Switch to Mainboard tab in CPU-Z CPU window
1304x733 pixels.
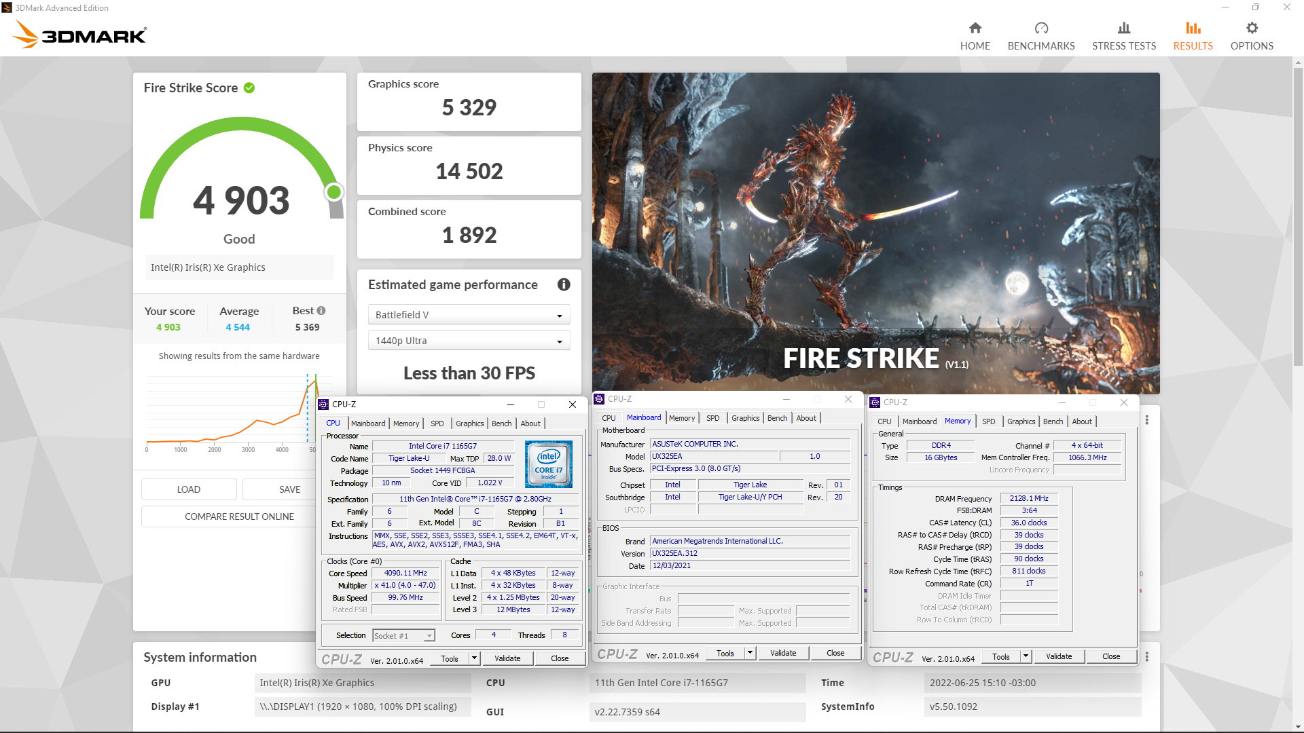pyautogui.click(x=368, y=424)
